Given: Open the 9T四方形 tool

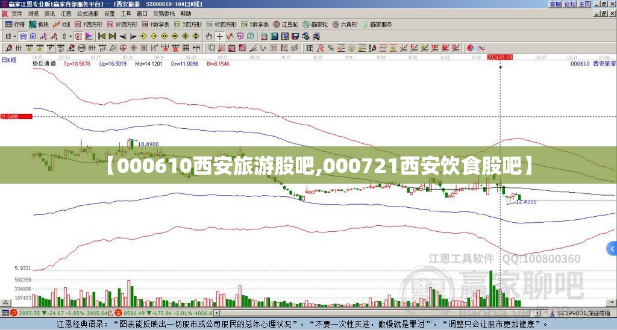Looking at the screenshot, I should tap(222, 24).
